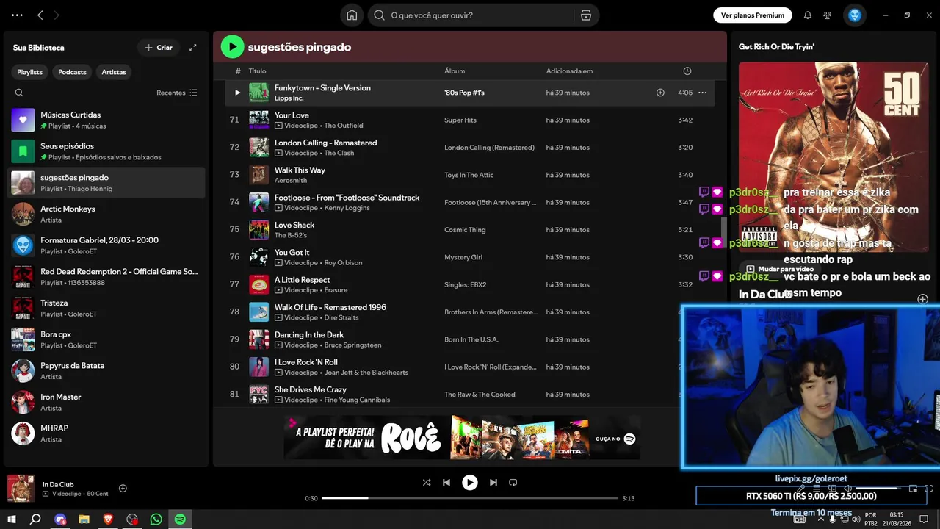
Task: Open Iron Master artist
Action: point(106,402)
